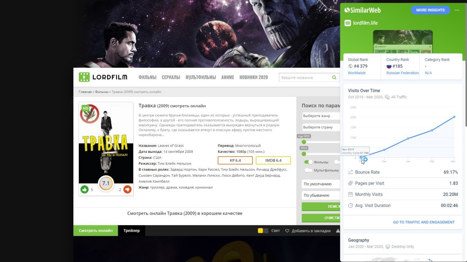Open the По убыванию order dropdown
This screenshot has width=467, height=262.
click(321, 195)
